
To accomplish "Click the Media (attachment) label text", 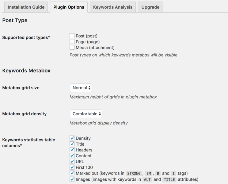I will click(x=95, y=48).
